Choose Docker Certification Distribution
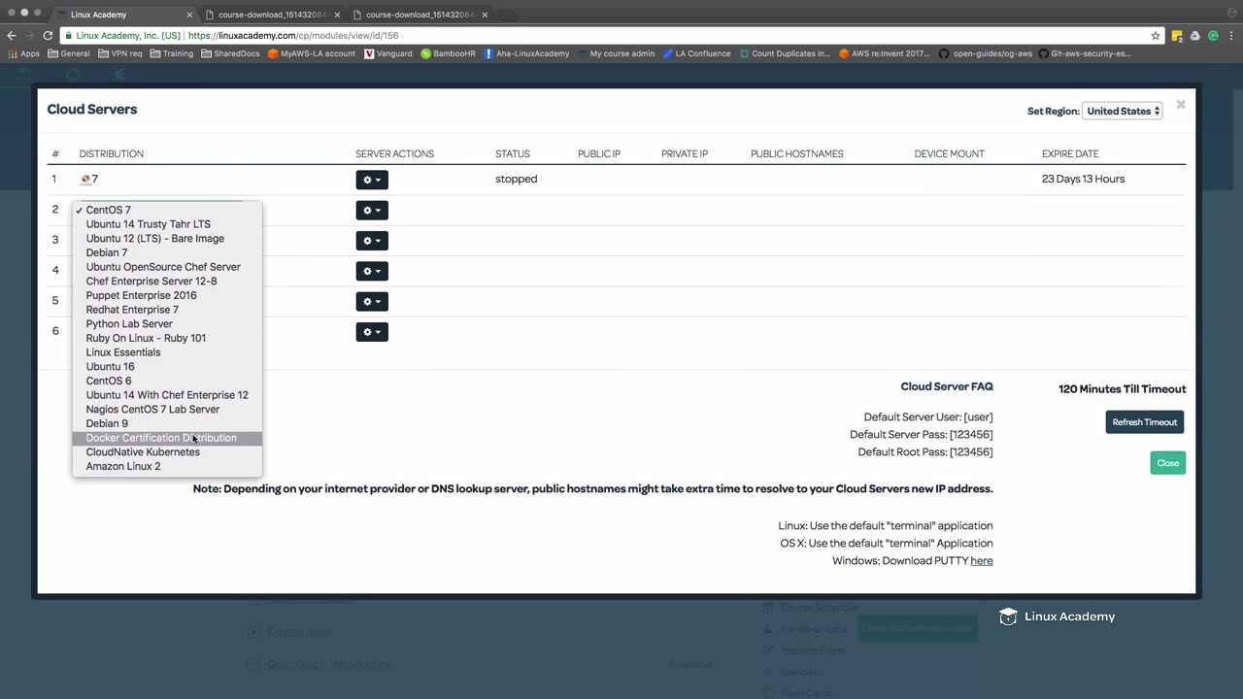The width and height of the screenshot is (1243, 699). [167, 438]
